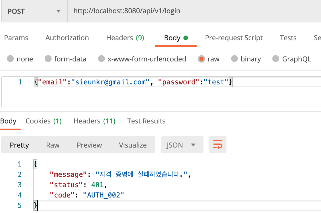Switch response view to Raw
Image resolution: width=321 pixels, height=213 pixels.
tap(53, 145)
